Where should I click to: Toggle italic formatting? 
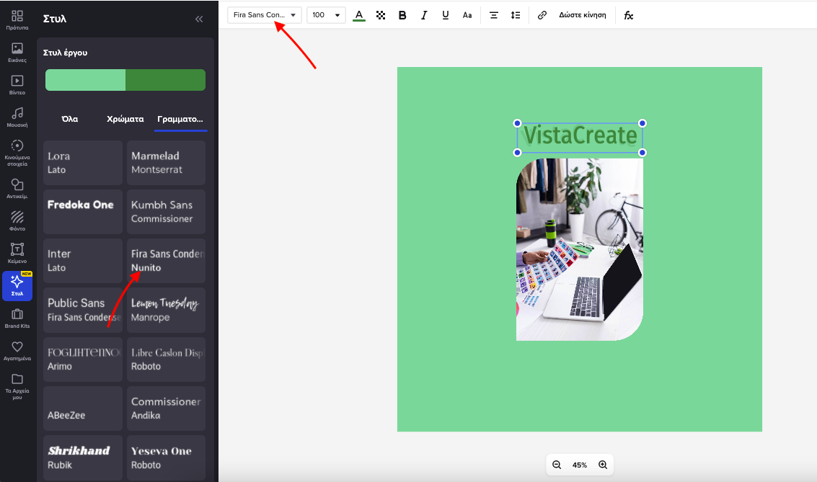pos(424,15)
